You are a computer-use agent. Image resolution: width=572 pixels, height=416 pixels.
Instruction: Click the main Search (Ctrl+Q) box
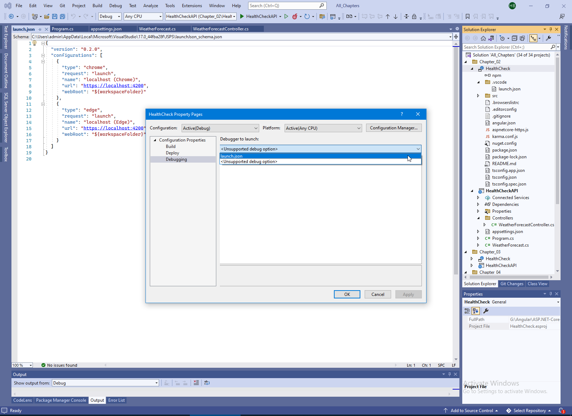click(287, 6)
